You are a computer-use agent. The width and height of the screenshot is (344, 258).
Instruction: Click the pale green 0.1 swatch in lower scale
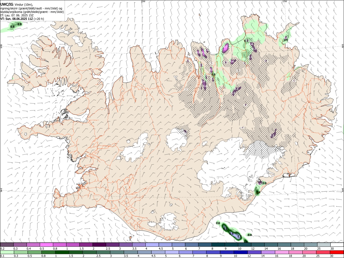7,252
